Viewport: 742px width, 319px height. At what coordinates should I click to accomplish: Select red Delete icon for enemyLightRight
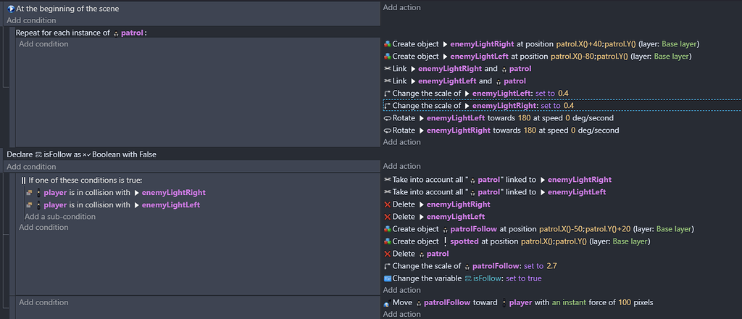(387, 204)
